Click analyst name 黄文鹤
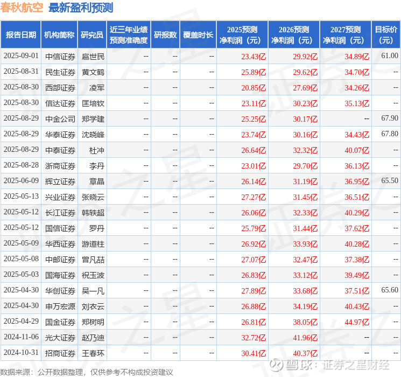This screenshot has height=377, width=401. pos(93,72)
